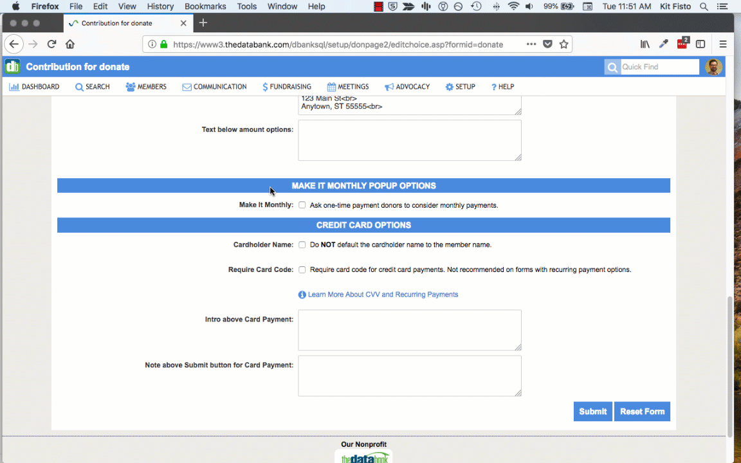The width and height of the screenshot is (741, 463).
Task: Click into Intro above Card Payment textarea
Action: (x=410, y=331)
